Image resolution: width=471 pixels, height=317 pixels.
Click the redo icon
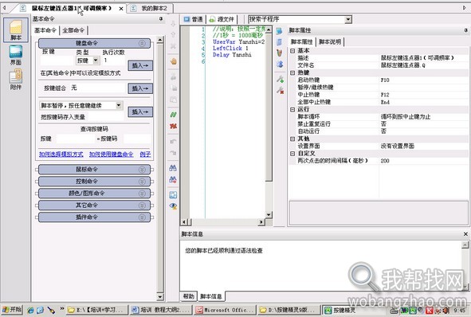click(173, 153)
